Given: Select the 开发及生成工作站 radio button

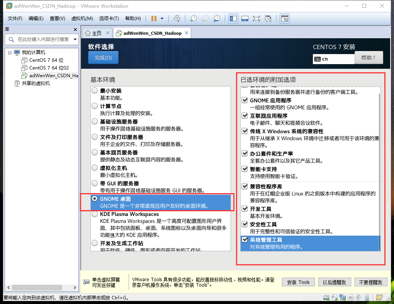Looking at the screenshot, I should pyautogui.click(x=95, y=243).
